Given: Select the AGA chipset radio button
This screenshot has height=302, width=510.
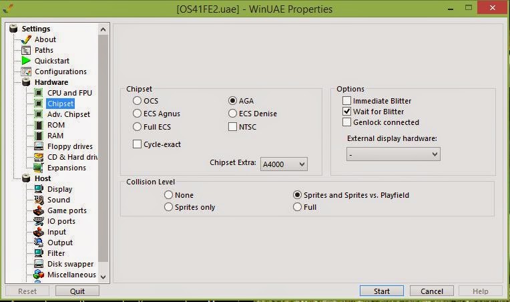Looking at the screenshot, I should click(x=232, y=101).
